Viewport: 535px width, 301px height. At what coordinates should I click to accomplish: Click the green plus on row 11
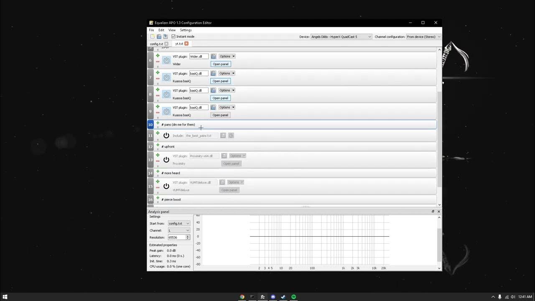(158, 133)
